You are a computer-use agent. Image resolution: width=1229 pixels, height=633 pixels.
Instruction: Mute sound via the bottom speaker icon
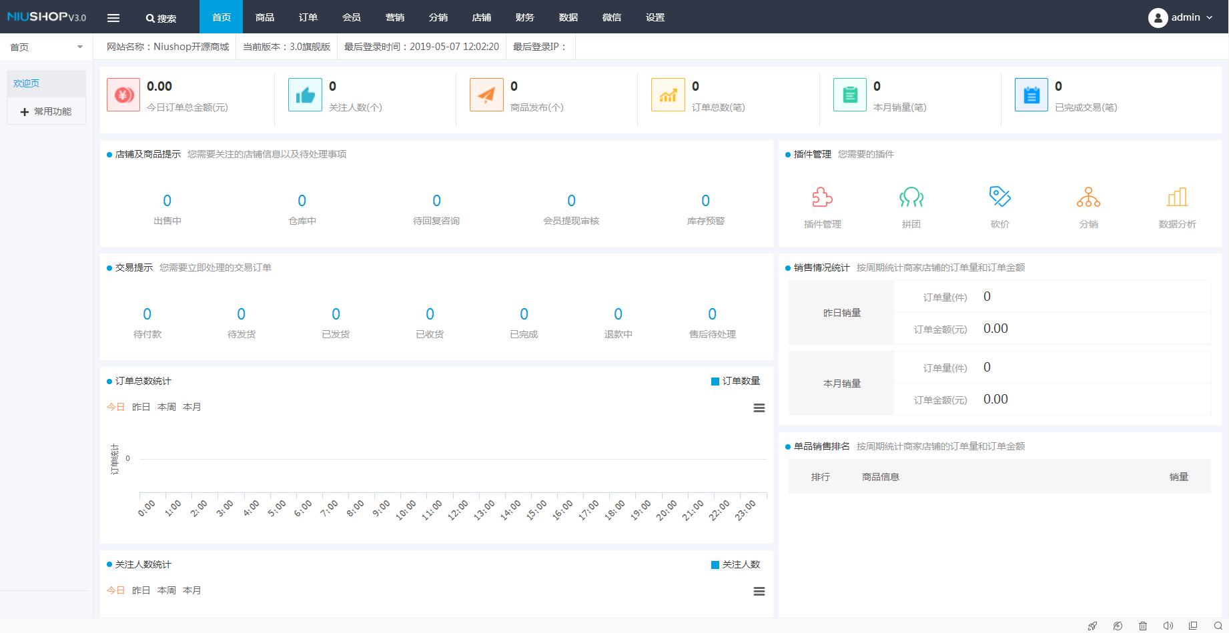(x=1168, y=626)
